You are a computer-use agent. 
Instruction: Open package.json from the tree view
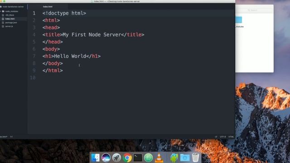pos(11,23)
